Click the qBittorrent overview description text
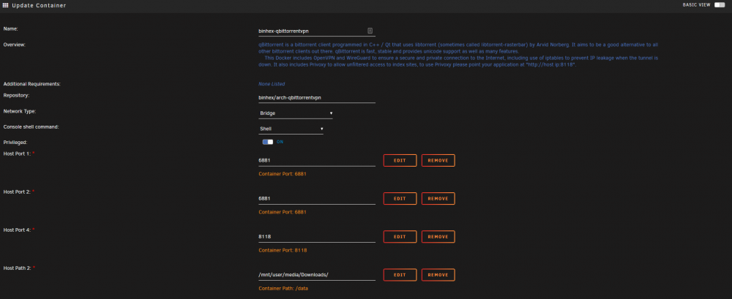This screenshot has width=732, height=299. click(x=458, y=55)
